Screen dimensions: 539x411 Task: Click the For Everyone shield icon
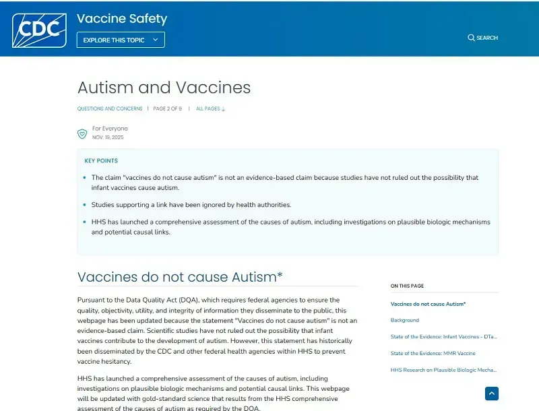pos(82,133)
